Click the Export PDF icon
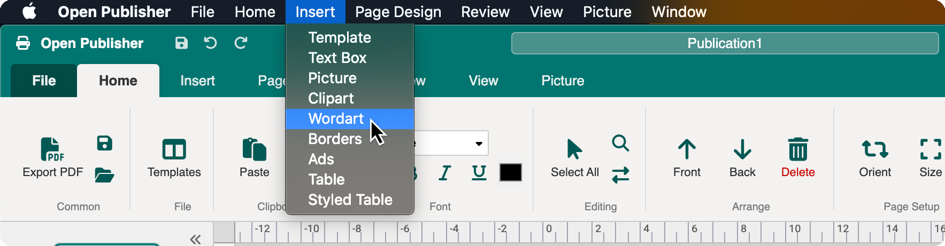The height and width of the screenshot is (246, 945). (52, 149)
